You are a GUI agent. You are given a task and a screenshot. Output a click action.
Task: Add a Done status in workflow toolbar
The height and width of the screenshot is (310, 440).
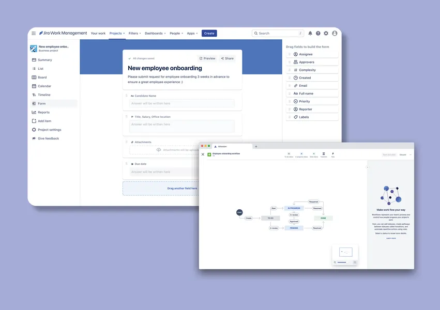tap(314, 154)
